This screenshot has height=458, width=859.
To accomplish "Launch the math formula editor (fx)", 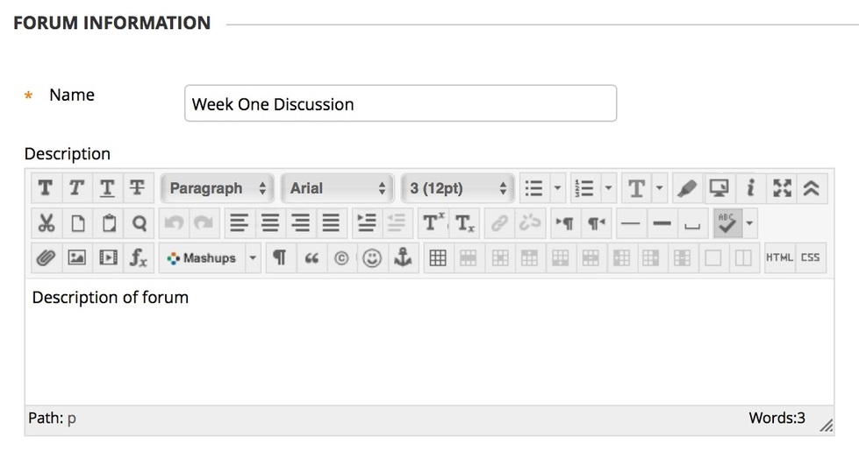I will 139,258.
